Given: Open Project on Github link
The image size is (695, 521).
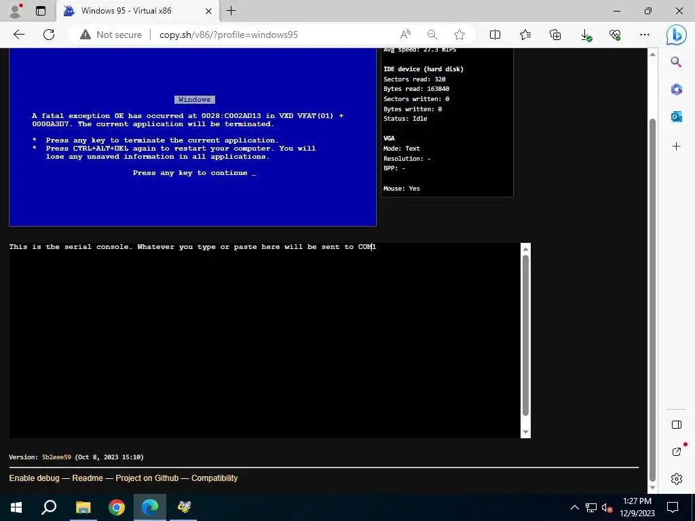Looking at the screenshot, I should coord(147,478).
